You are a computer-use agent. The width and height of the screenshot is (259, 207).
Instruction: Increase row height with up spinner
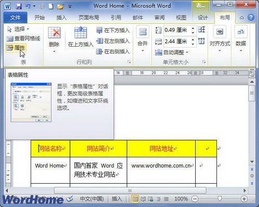click(193, 28)
